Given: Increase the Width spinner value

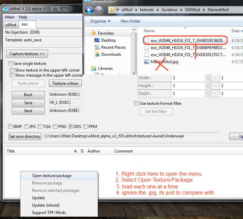Looking at the screenshot, I should (208, 76).
